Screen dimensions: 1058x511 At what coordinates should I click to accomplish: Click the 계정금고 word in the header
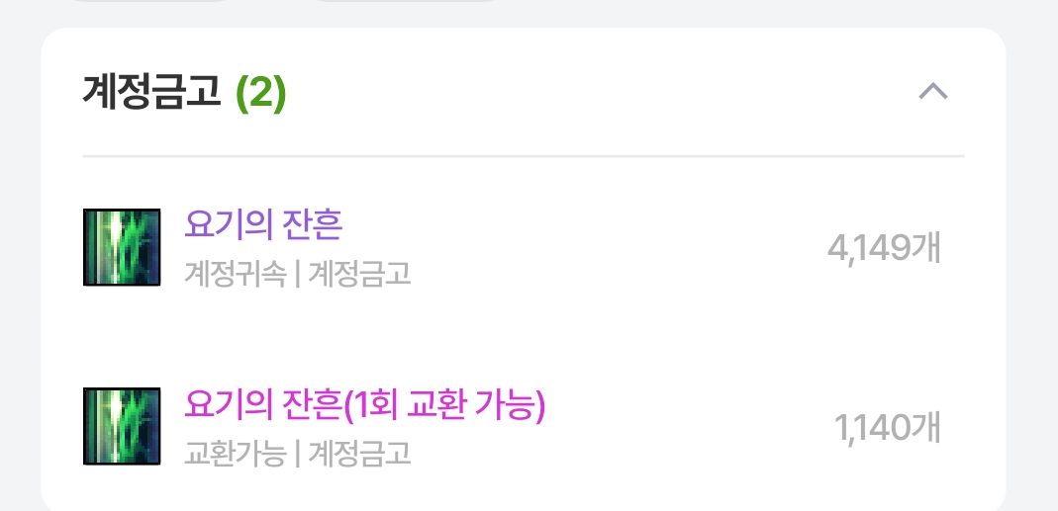point(151,94)
